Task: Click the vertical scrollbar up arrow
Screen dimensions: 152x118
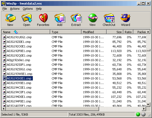Action: click(x=148, y=32)
